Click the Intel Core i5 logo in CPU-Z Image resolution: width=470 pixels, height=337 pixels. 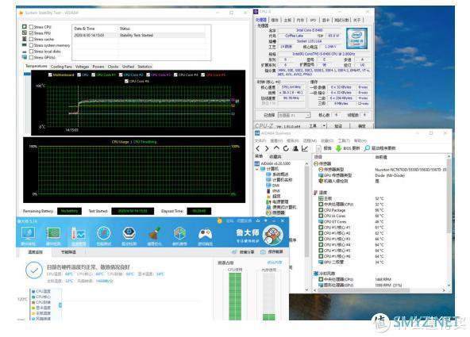pyautogui.click(x=356, y=39)
